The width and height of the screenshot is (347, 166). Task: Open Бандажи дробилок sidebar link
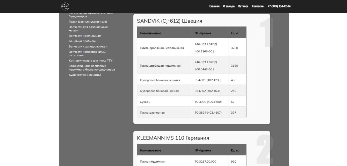[83, 41]
